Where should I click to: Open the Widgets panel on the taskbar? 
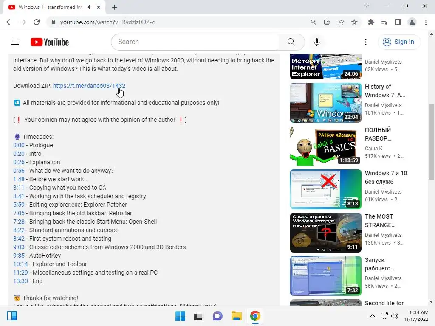click(12, 316)
